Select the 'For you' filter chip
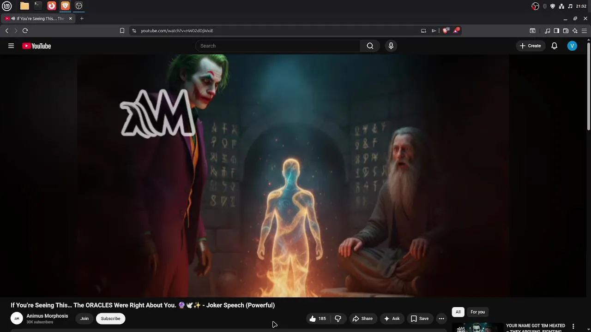Screen dimensions: 591x332 [x=477, y=312]
